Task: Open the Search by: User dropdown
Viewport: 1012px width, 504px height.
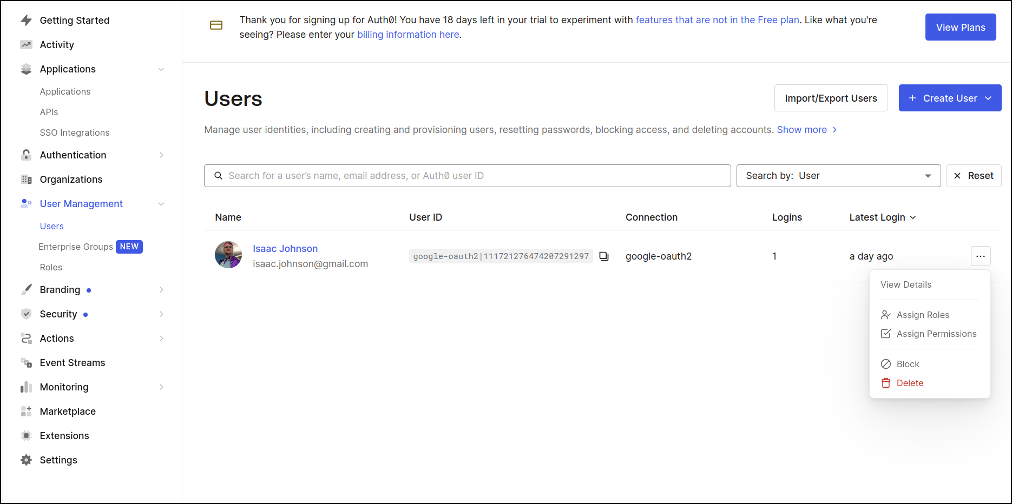Action: point(838,176)
